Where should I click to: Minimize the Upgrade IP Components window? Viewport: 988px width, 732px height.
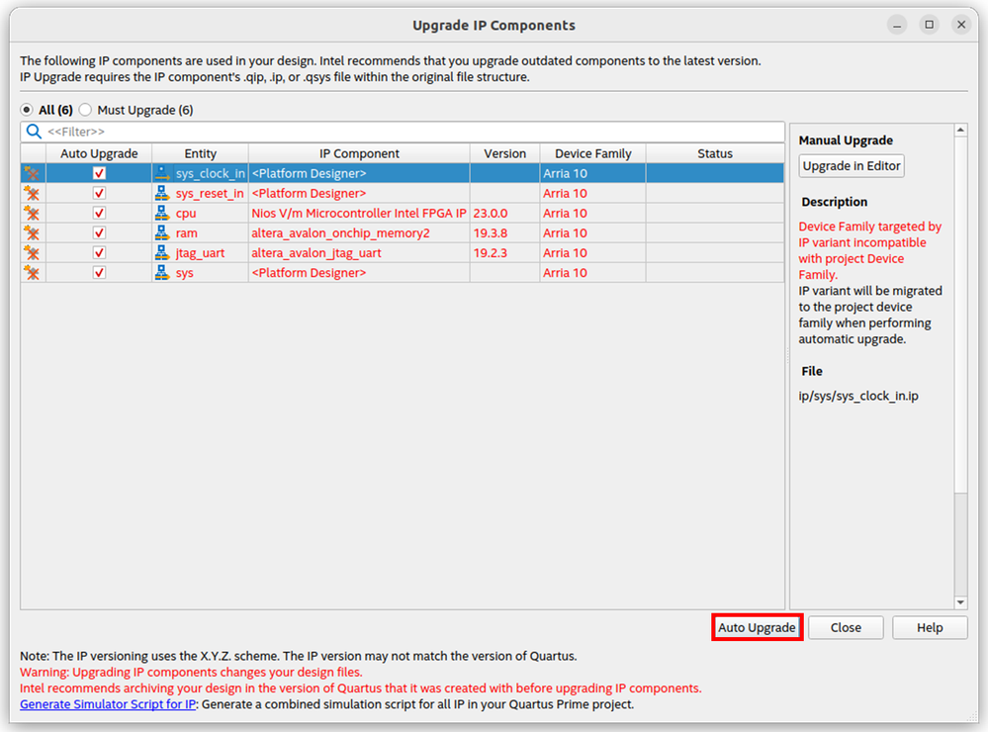pos(897,25)
